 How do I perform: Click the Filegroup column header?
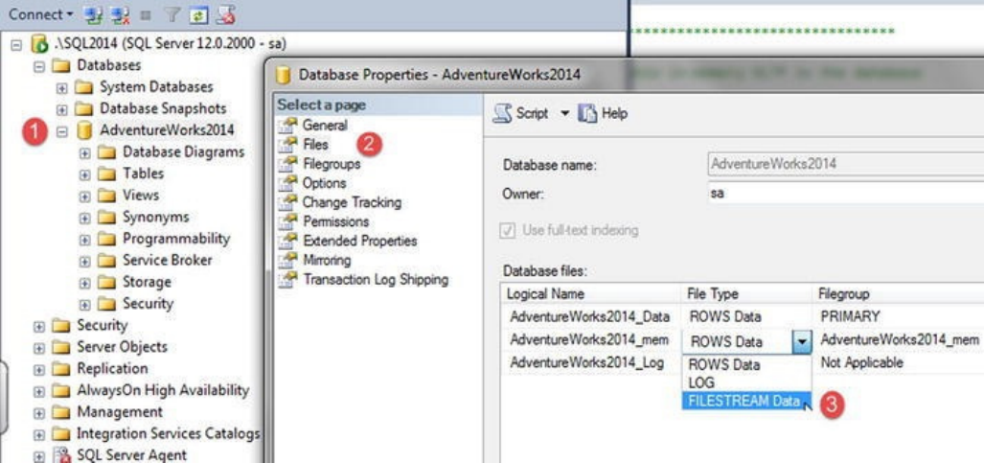tap(899, 294)
